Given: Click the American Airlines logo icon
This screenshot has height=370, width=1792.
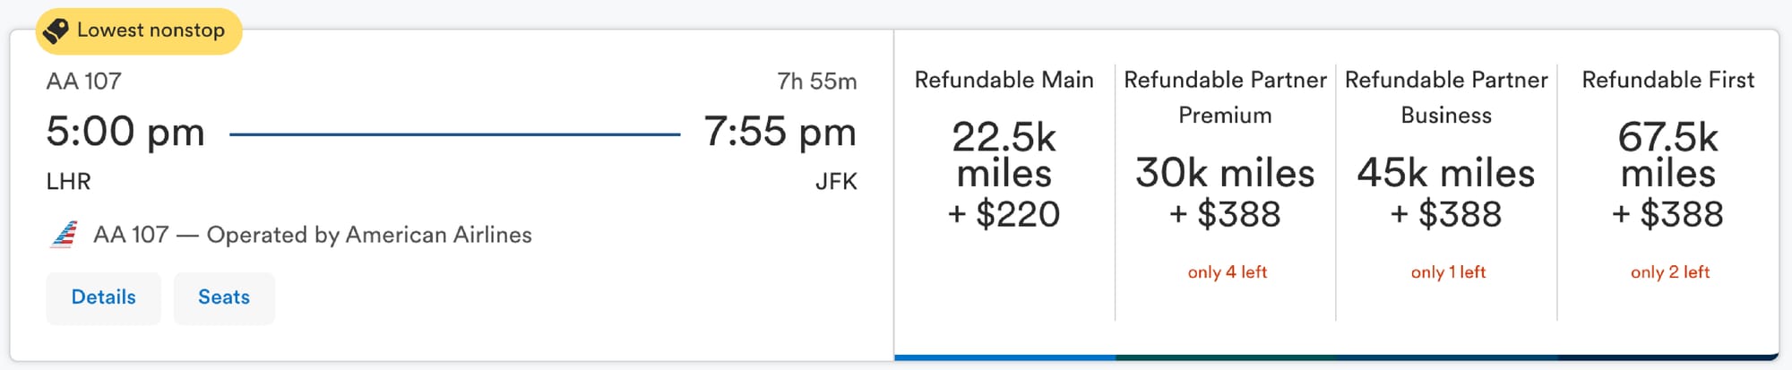Looking at the screenshot, I should pos(64,235).
